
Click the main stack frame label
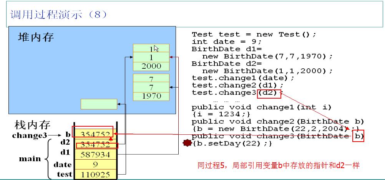point(30,159)
